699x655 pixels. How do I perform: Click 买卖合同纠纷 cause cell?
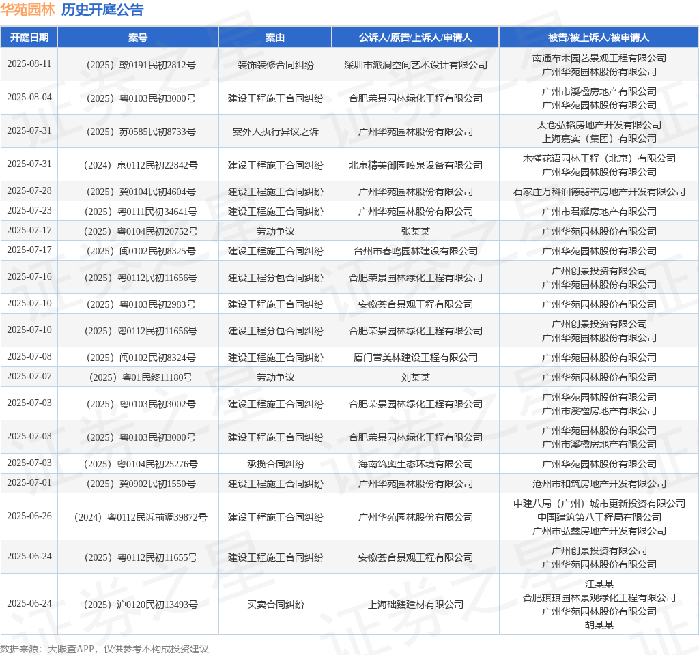tap(276, 605)
